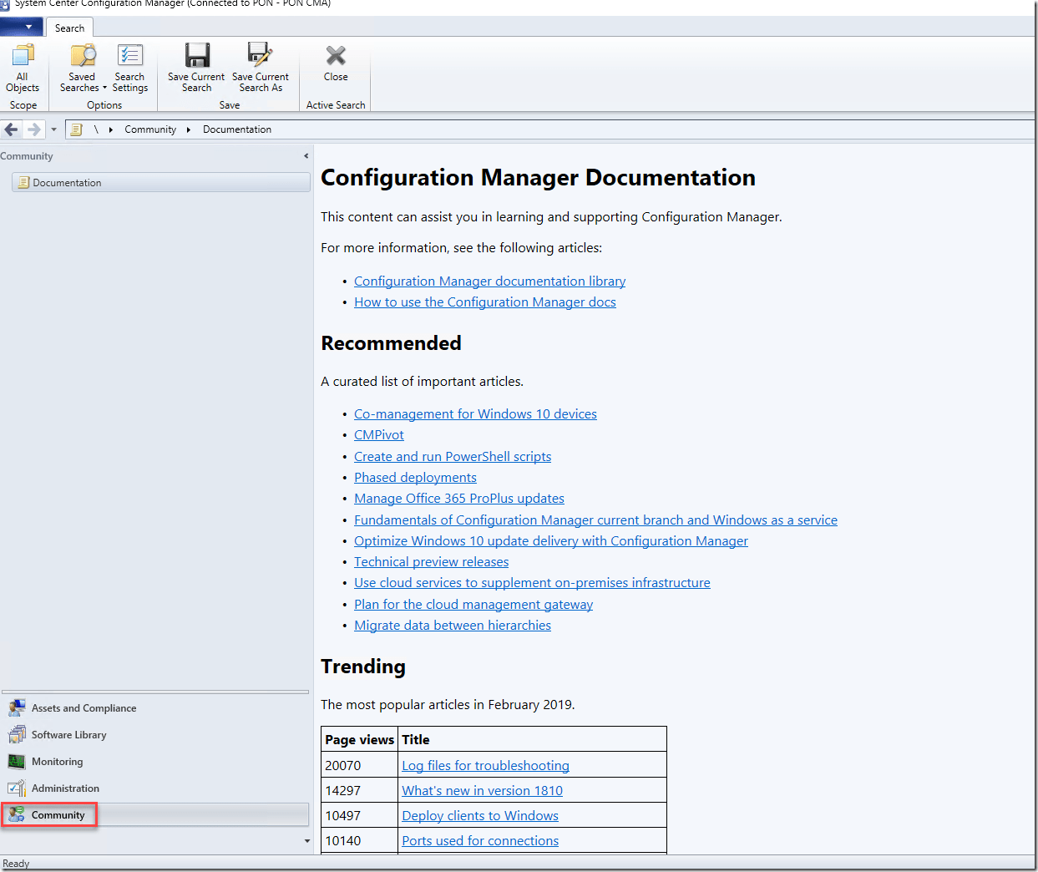Open the Assets and Compliance workspace
The height and width of the screenshot is (872, 1038).
pyautogui.click(x=84, y=708)
